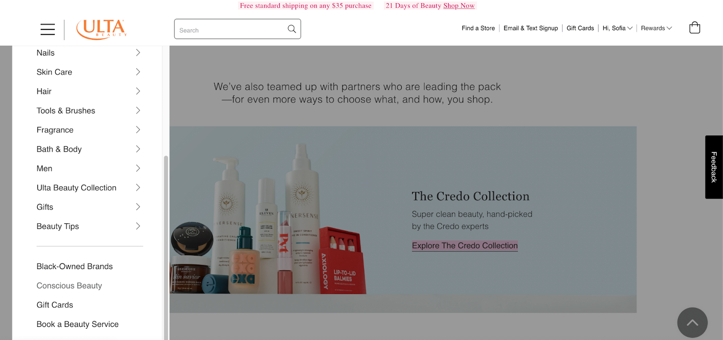723x340 pixels.
Task: Open the Hi, Sofia account dropdown
Action: click(x=617, y=28)
